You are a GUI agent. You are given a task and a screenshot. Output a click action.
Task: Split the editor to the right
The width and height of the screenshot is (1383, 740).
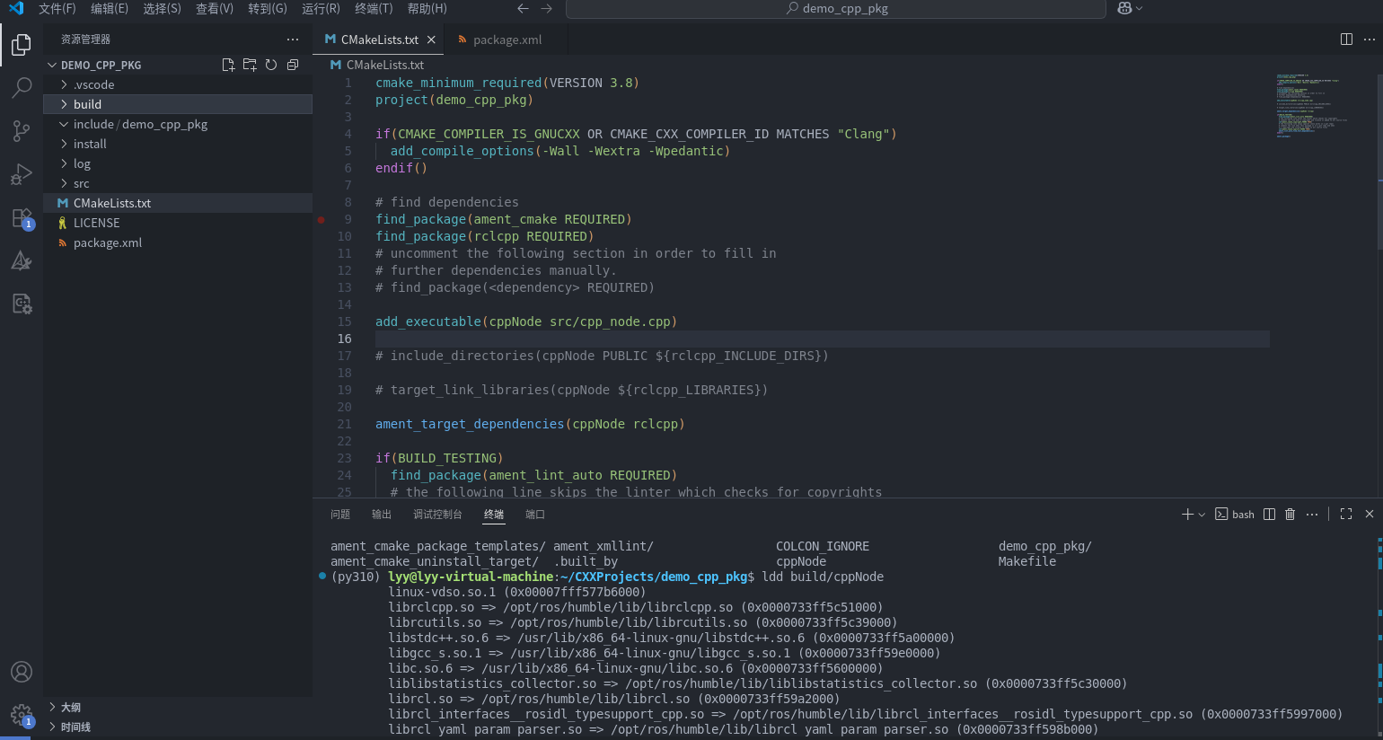[1346, 40]
